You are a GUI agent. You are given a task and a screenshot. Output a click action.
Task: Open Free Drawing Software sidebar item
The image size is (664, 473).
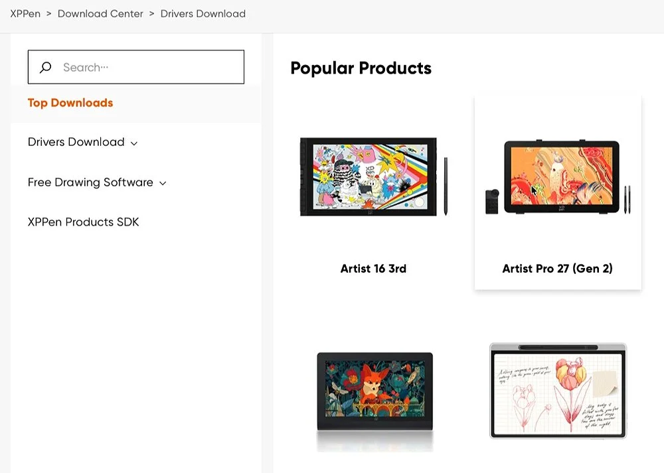tap(90, 182)
